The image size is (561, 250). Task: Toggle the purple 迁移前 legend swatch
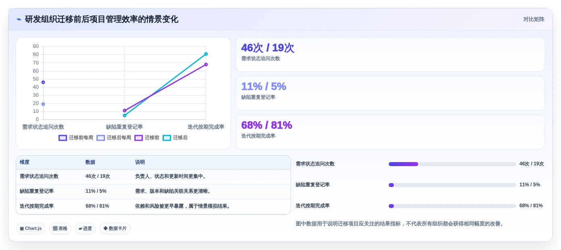click(138, 138)
